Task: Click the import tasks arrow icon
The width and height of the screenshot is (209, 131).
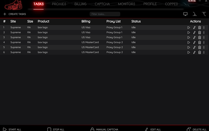Action: (x=195, y=14)
